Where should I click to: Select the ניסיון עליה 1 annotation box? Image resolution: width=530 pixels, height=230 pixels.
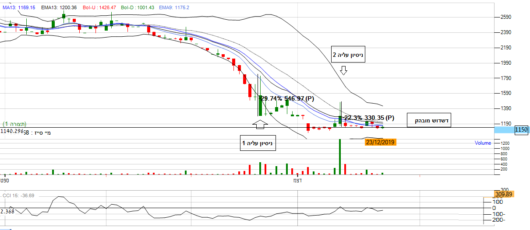pyautogui.click(x=258, y=144)
